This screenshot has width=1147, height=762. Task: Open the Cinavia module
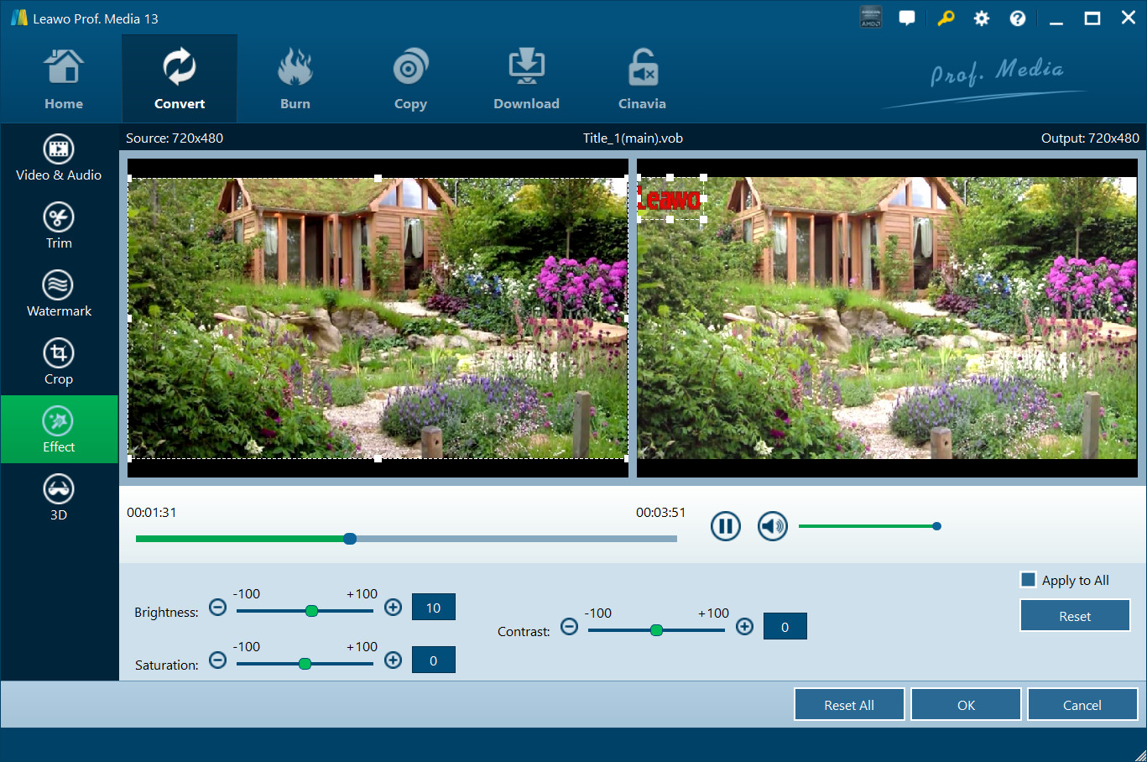[642, 79]
